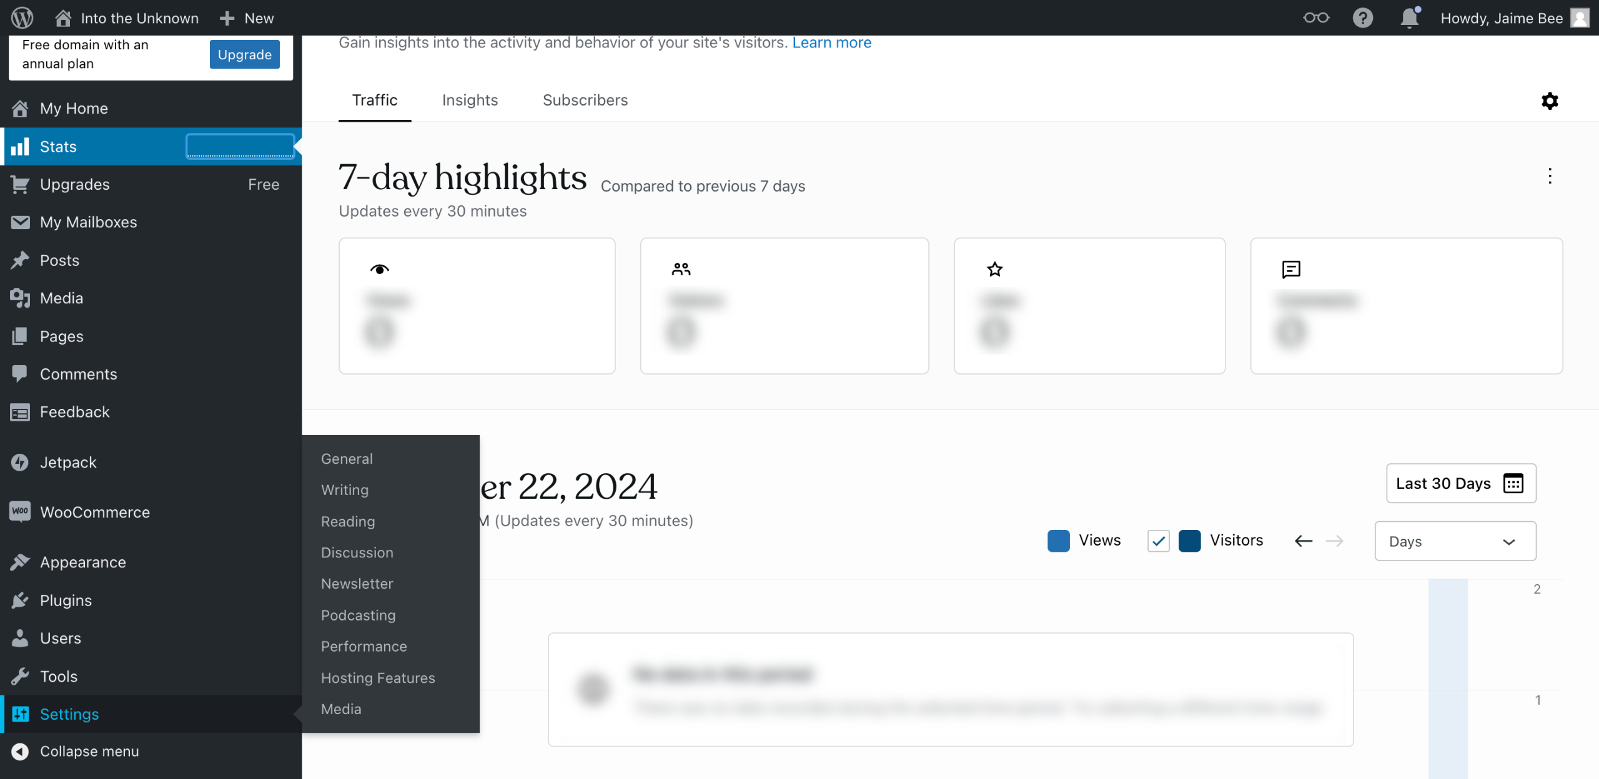The height and width of the screenshot is (779, 1599).
Task: Open Last 30 Days date picker
Action: 1460,483
